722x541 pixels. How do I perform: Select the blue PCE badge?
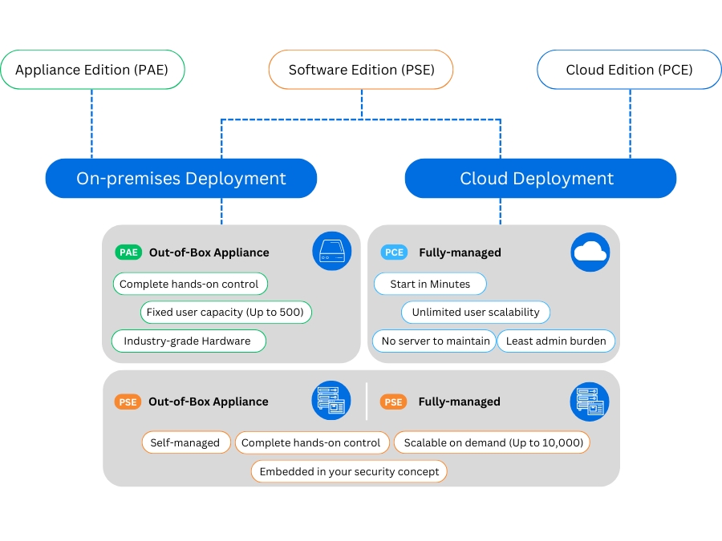(x=394, y=252)
